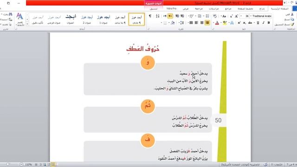Open the إدراج Insert tab
297x167 pixels.
(262, 9)
